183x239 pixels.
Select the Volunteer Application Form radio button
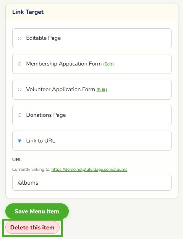19,90
